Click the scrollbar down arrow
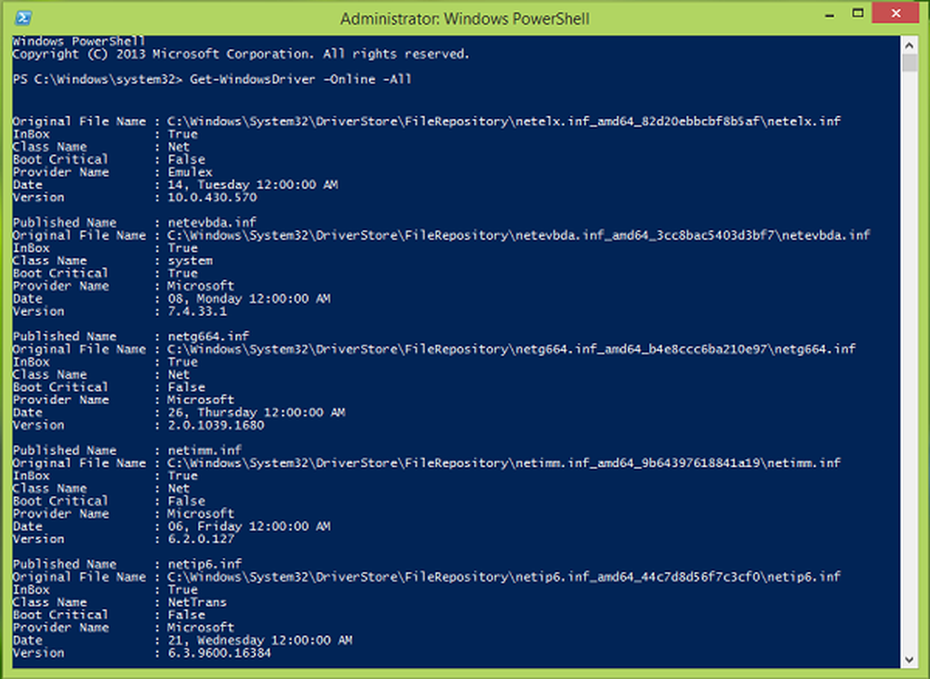Viewport: 930px width, 679px height. (x=910, y=659)
